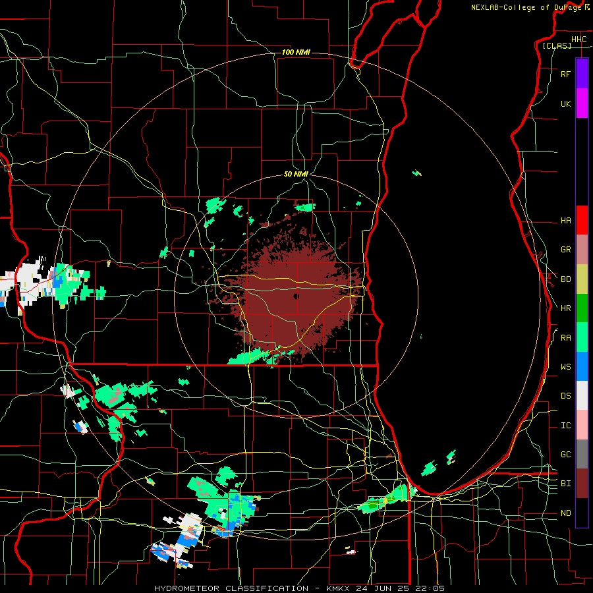Click the GR legend label
Screen dimensions: 593x593
tap(565, 250)
